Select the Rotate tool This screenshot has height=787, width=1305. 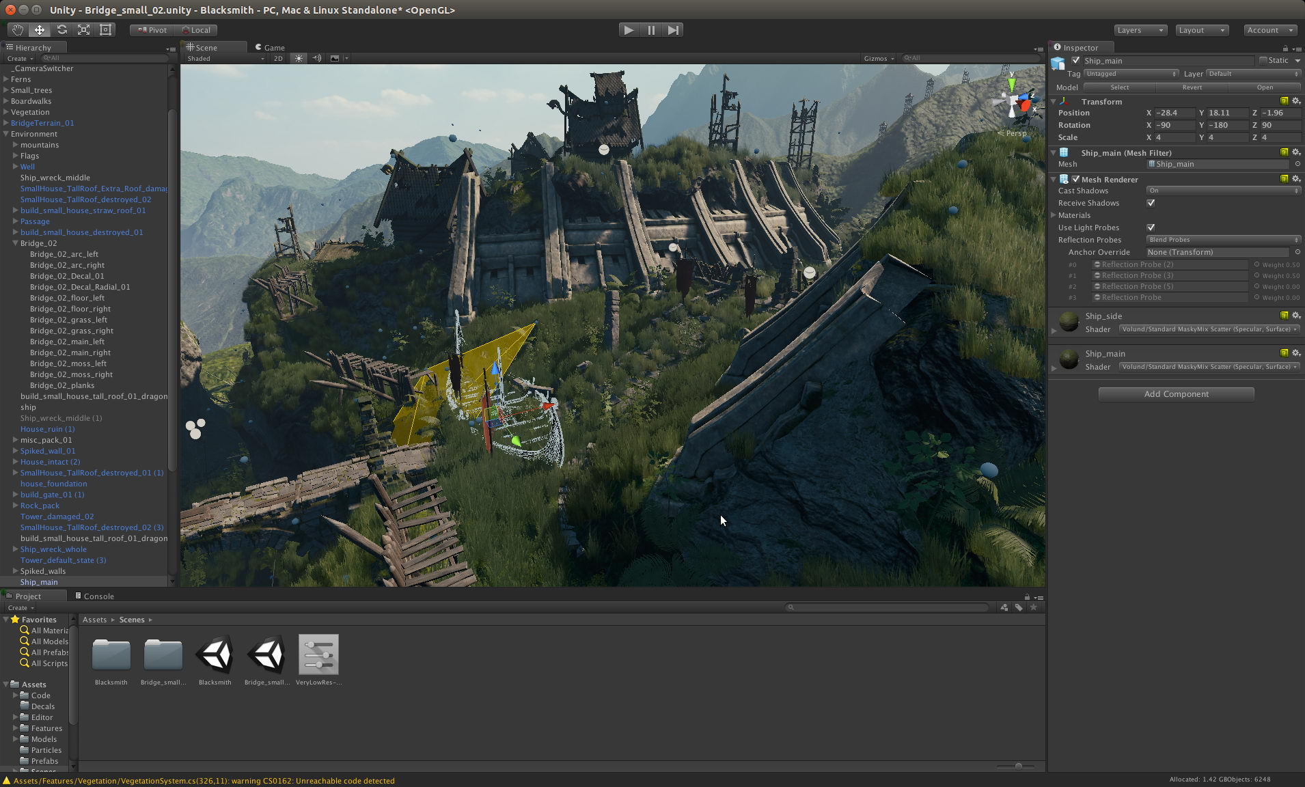[x=61, y=29]
